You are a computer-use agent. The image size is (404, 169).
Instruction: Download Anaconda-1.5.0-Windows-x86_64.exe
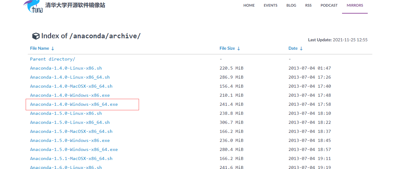point(74,149)
